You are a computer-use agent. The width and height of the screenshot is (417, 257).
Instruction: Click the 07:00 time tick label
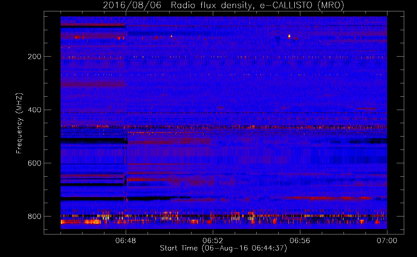click(x=387, y=241)
